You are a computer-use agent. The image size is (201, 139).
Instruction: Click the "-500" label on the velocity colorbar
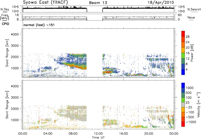pos(190,117)
